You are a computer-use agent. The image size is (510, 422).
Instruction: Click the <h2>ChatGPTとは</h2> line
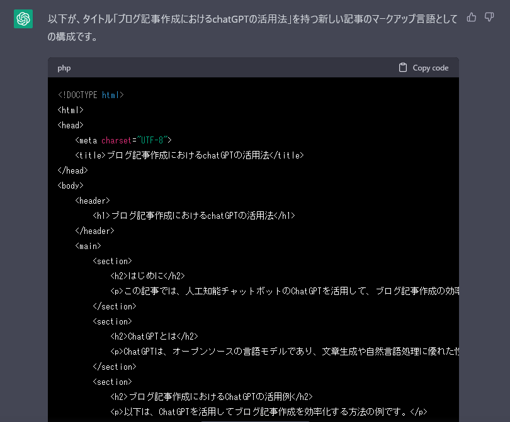(154, 336)
